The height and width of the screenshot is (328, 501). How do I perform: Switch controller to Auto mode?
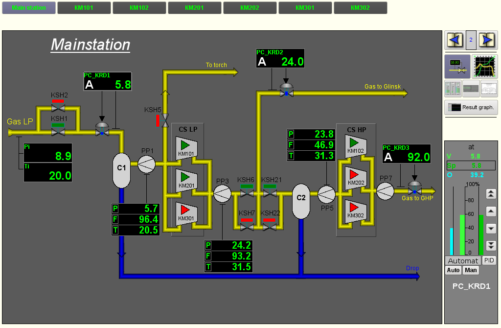pos(453,270)
